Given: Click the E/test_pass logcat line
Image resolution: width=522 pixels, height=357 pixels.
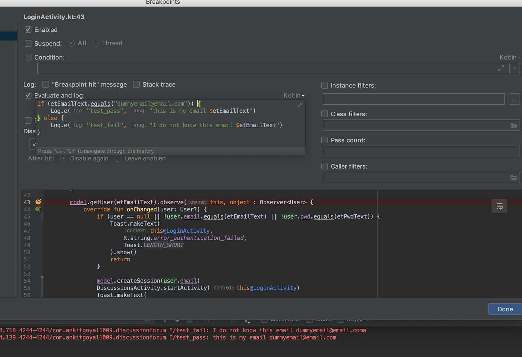Looking at the screenshot, I should [x=168, y=337].
